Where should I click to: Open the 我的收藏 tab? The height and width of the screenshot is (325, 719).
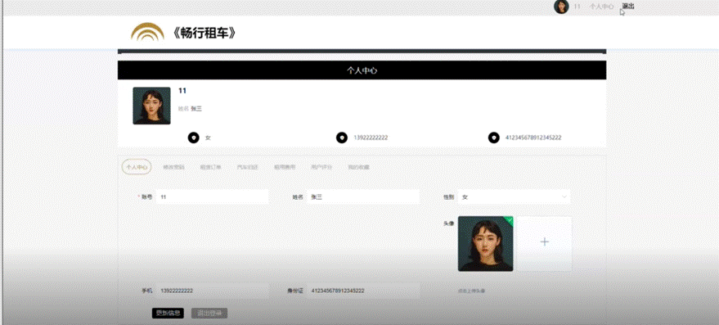pyautogui.click(x=358, y=168)
